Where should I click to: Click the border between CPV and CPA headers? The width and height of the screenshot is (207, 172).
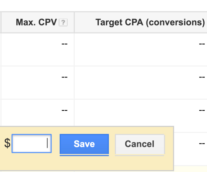pyautogui.click(x=74, y=22)
